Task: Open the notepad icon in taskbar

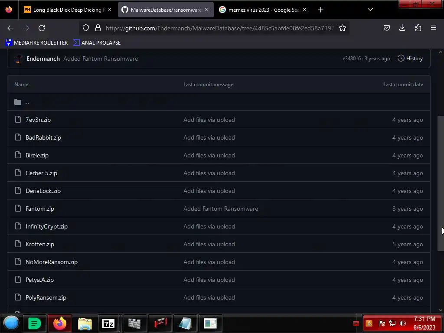Action: pyautogui.click(x=185, y=323)
